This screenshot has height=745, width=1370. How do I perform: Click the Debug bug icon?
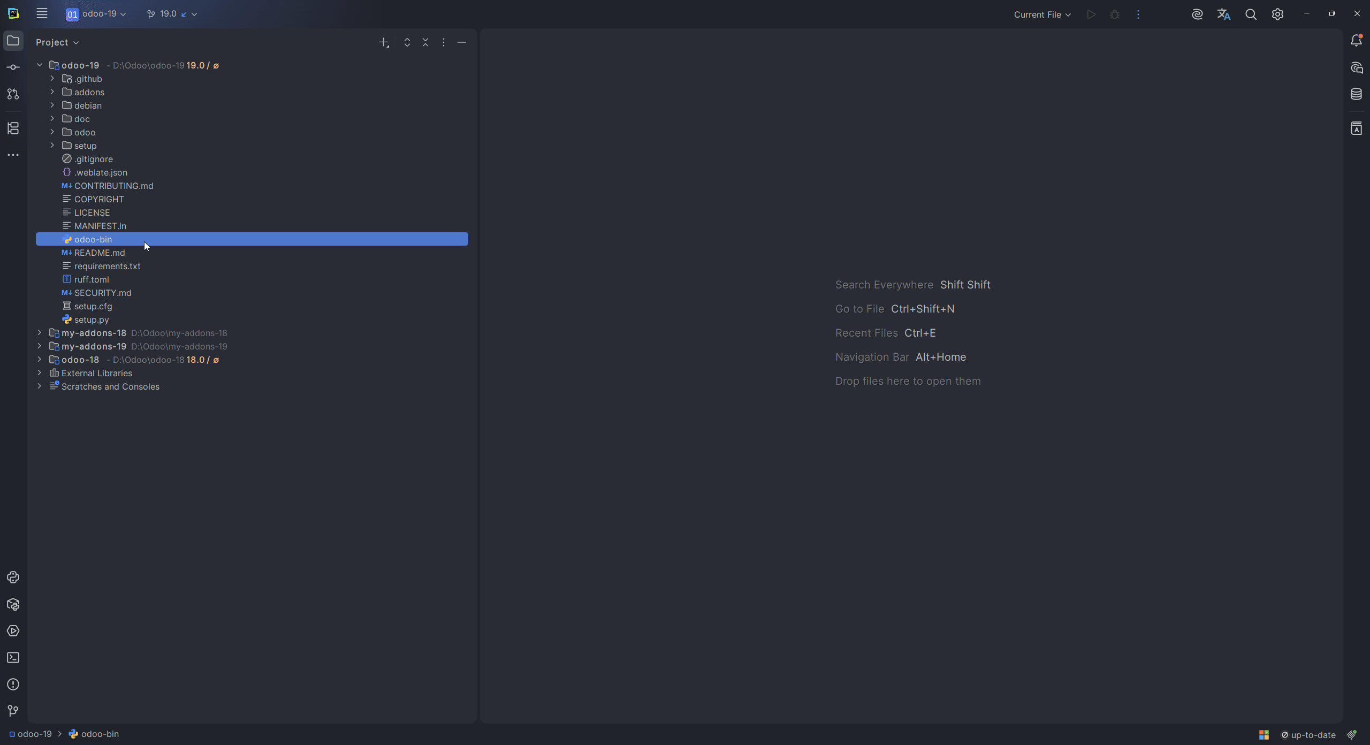(x=1115, y=14)
